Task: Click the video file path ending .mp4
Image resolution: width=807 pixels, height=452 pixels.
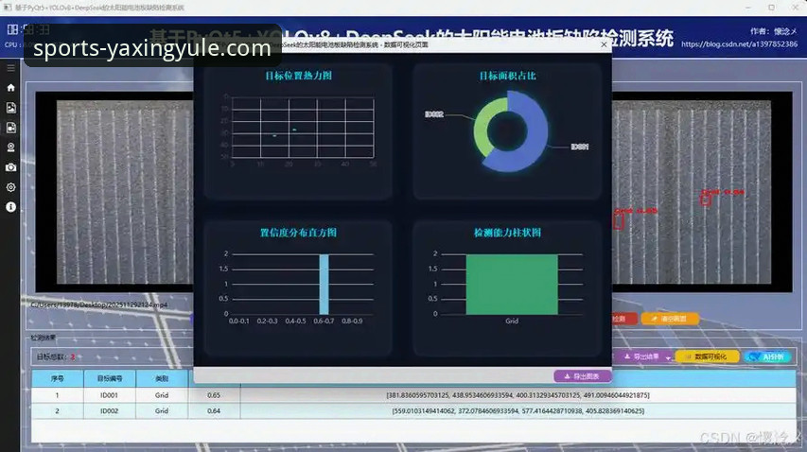Action: click(x=98, y=304)
